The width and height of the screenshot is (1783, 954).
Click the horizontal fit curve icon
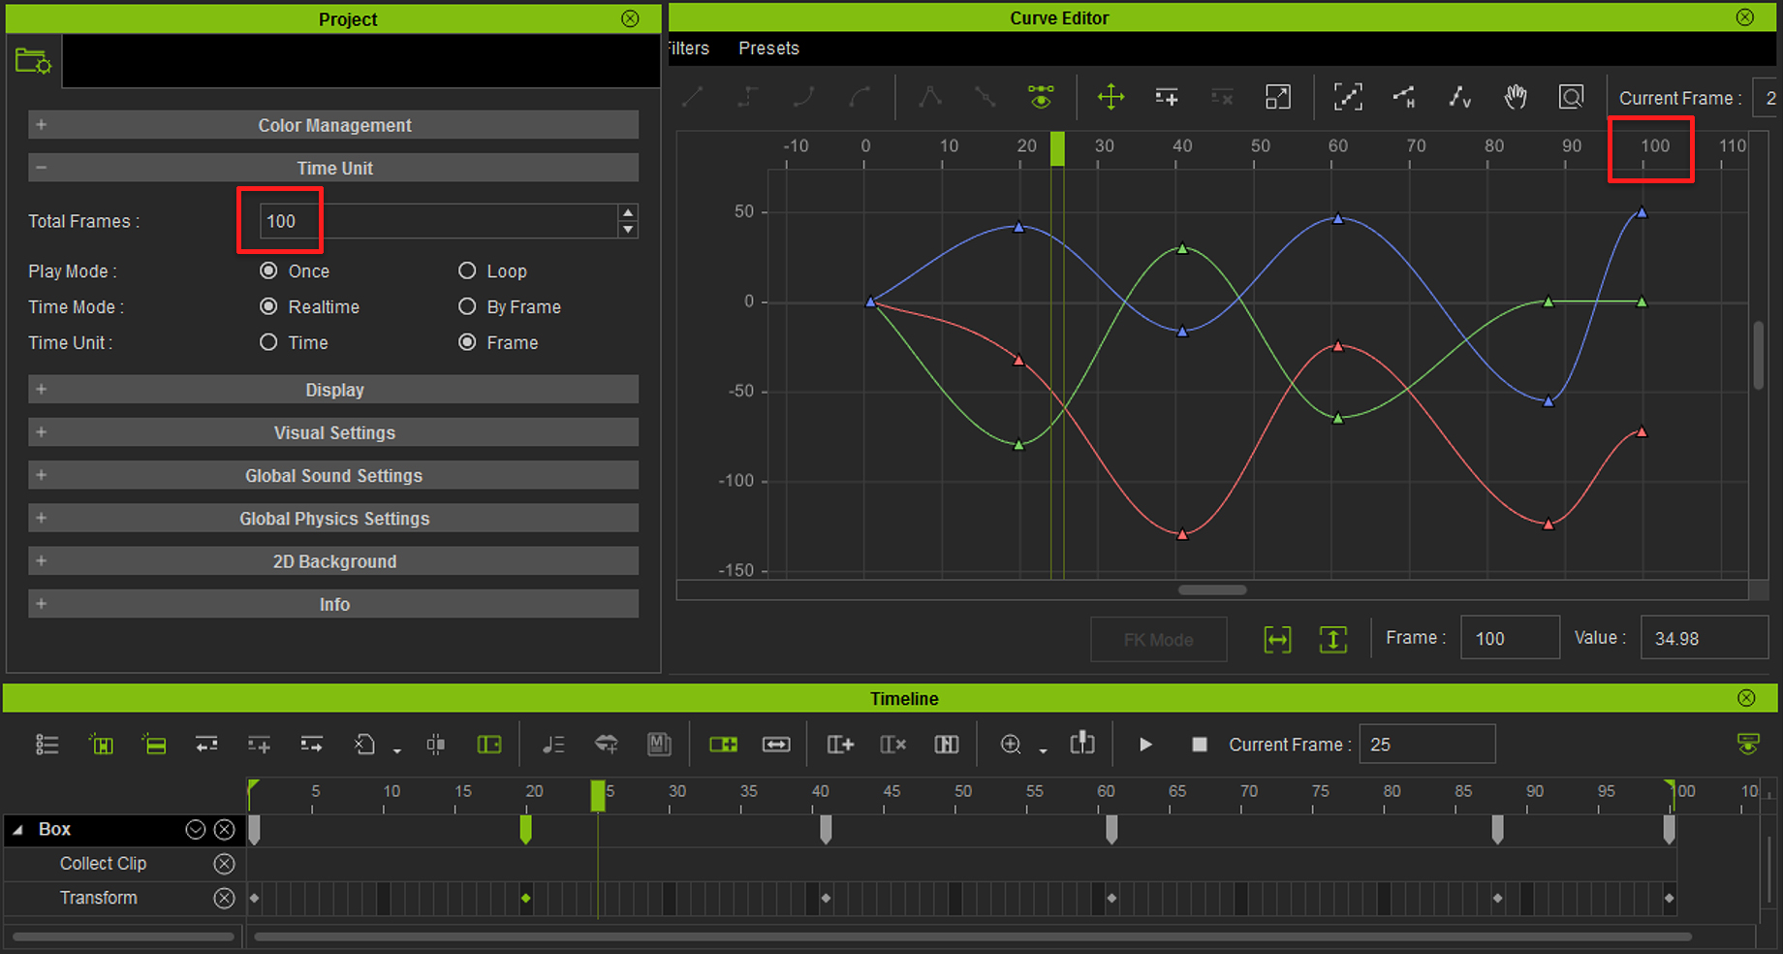pos(1404,96)
